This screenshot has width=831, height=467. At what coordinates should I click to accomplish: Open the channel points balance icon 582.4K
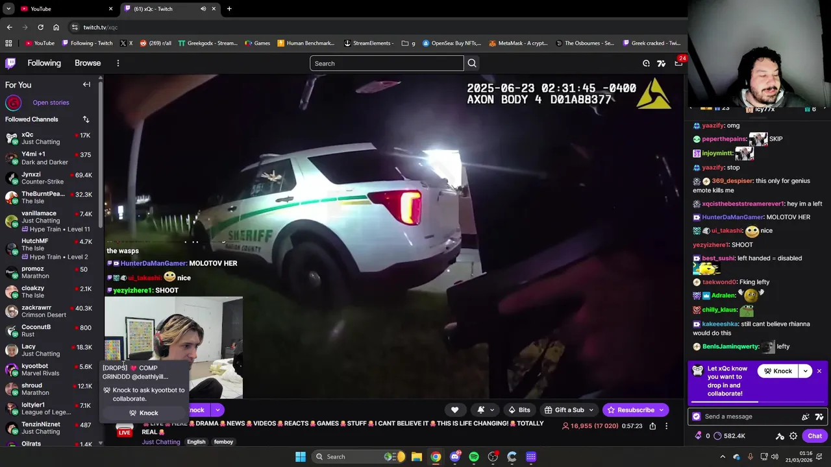click(717, 436)
